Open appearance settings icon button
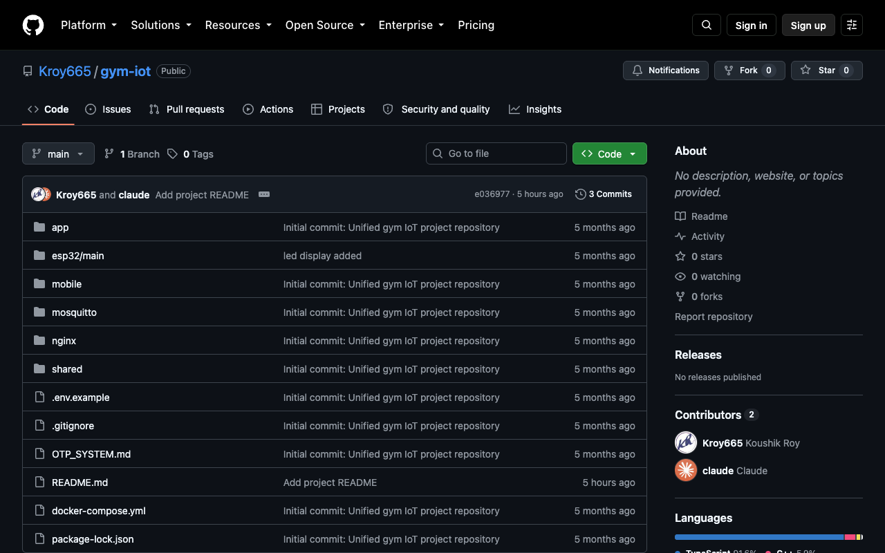Image resolution: width=885 pixels, height=553 pixels. pyautogui.click(x=852, y=25)
